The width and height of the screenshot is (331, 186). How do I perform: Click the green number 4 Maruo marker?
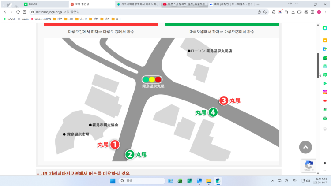click(213, 112)
